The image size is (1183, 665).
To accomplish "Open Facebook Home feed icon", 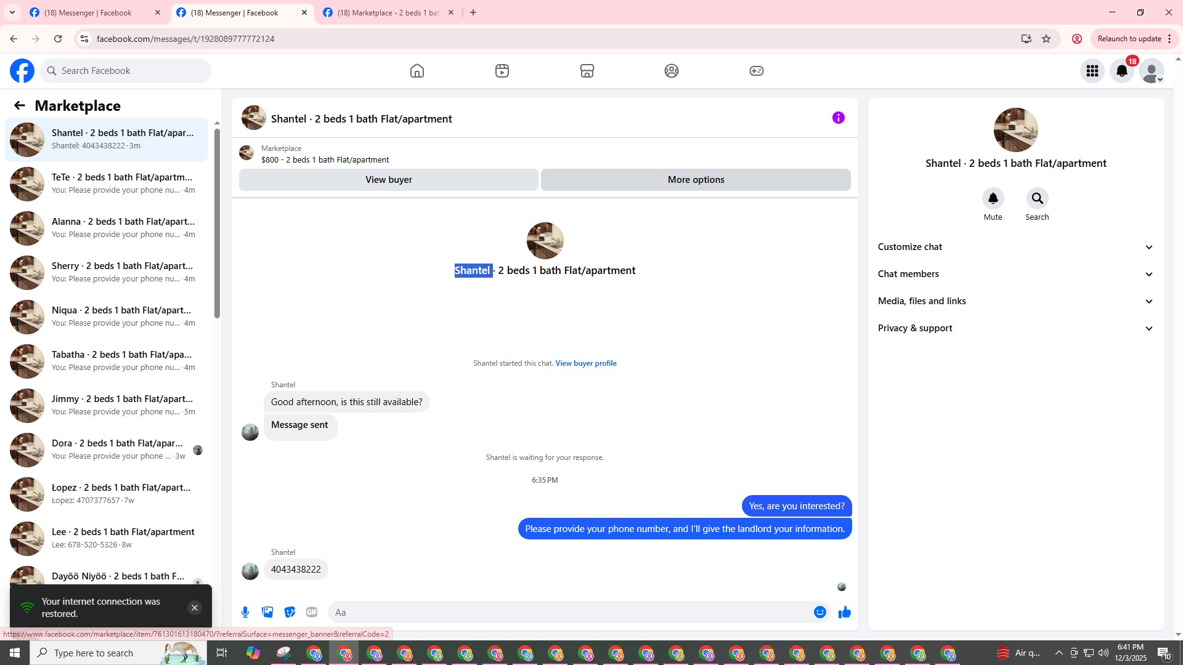I will coord(417,71).
